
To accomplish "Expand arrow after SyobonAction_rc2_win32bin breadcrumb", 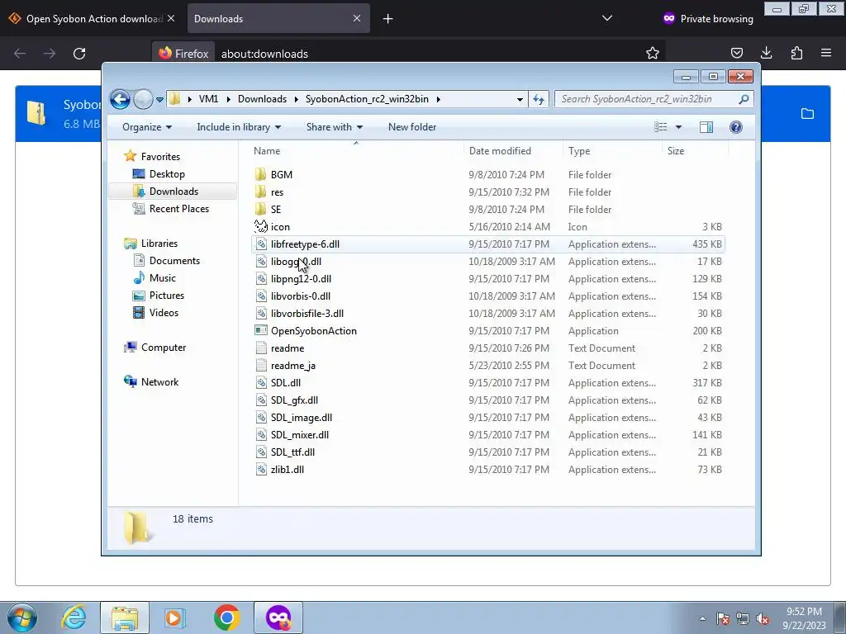I will pyautogui.click(x=438, y=99).
